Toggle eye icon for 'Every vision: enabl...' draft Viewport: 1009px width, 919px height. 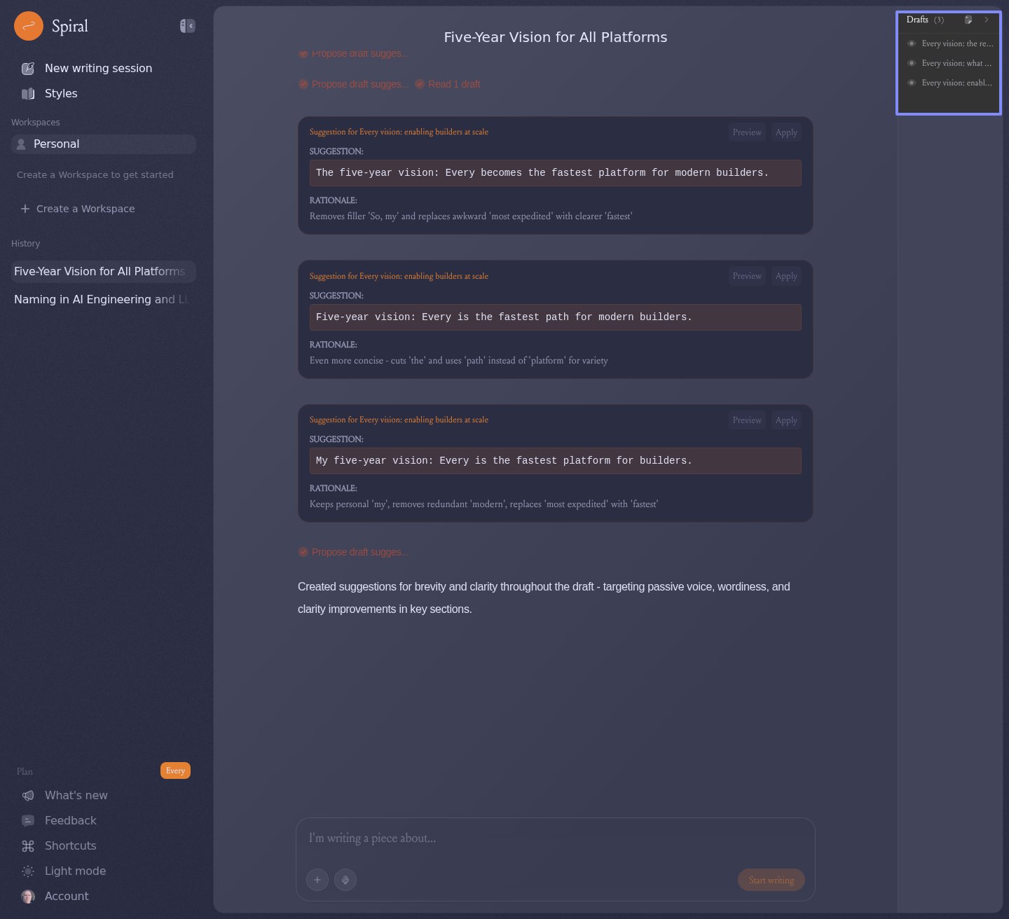[912, 83]
